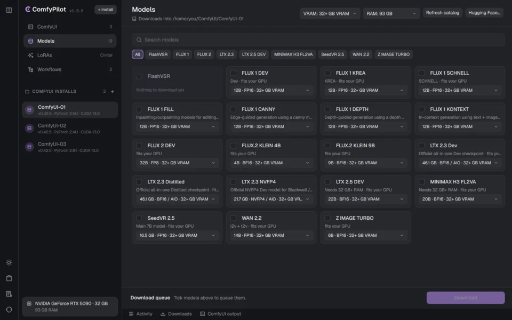
Task: Click the ComfyUI Installs folder icon
Action: point(27,91)
